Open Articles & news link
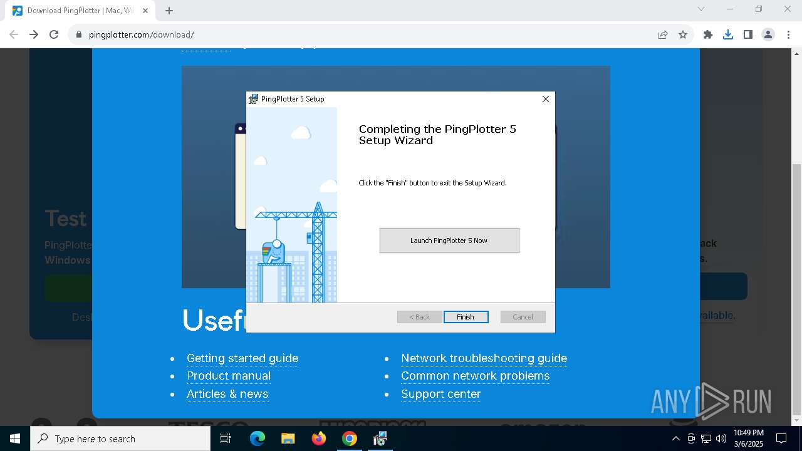This screenshot has width=802, height=451. [x=227, y=394]
